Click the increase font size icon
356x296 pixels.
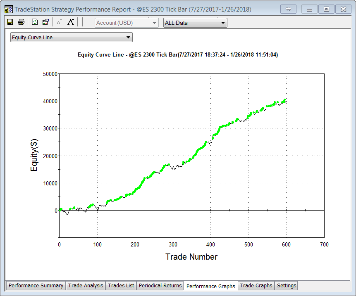click(71, 22)
